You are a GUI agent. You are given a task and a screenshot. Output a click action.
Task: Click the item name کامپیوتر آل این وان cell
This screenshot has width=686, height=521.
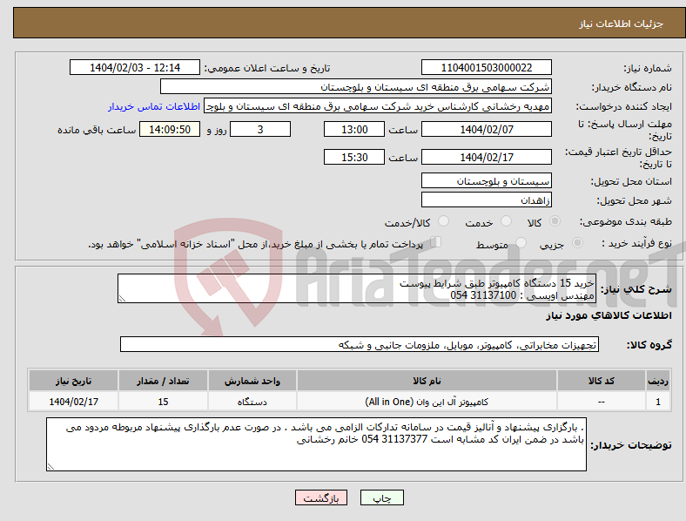[x=427, y=402]
